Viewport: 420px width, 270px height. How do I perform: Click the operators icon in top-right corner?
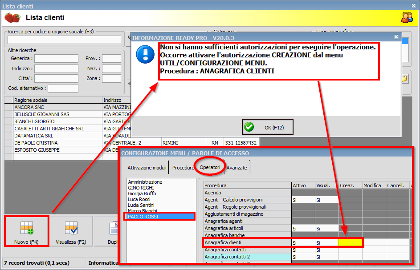[407, 17]
